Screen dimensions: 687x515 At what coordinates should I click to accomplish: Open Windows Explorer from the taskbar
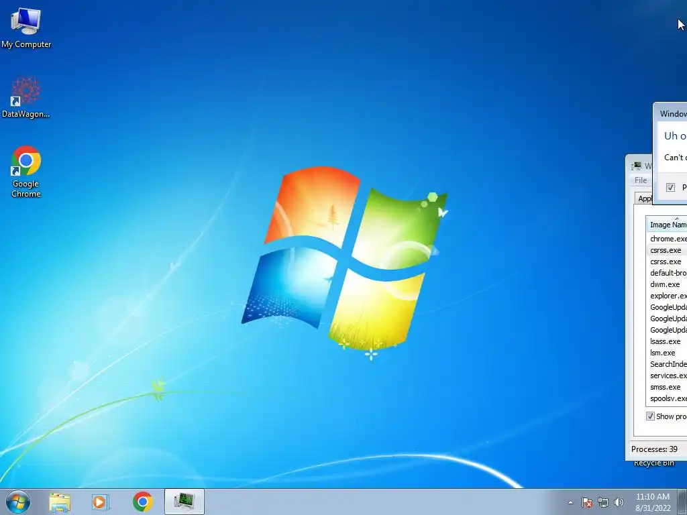coord(60,502)
